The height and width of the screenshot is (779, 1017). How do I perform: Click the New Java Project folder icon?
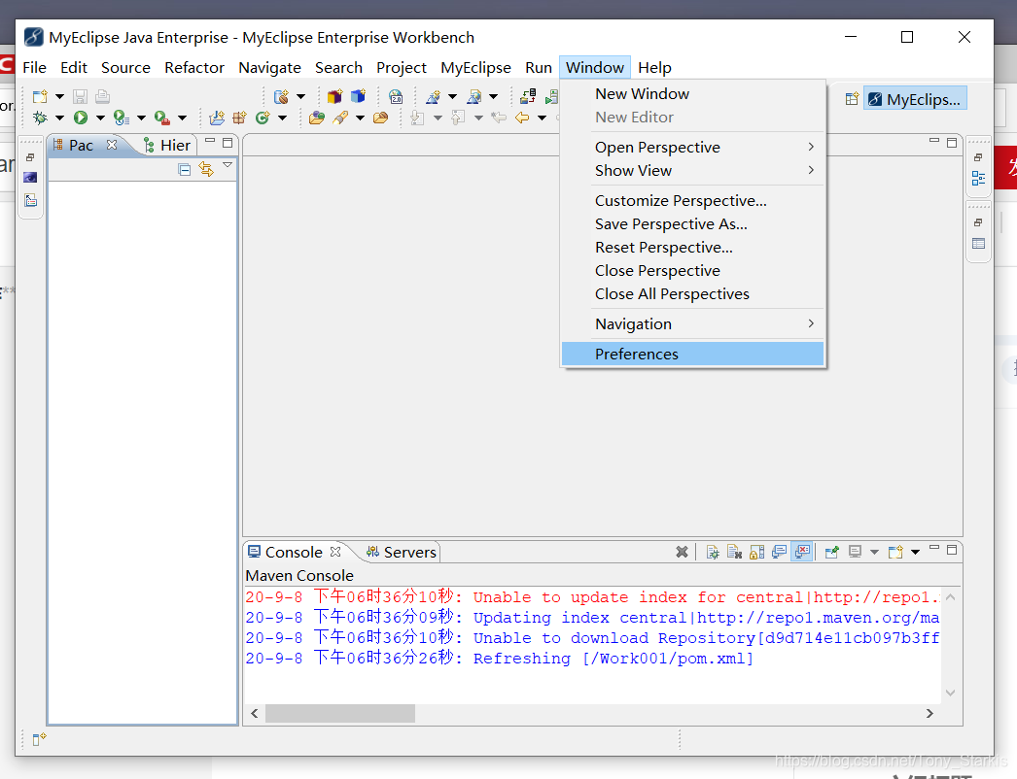point(217,118)
